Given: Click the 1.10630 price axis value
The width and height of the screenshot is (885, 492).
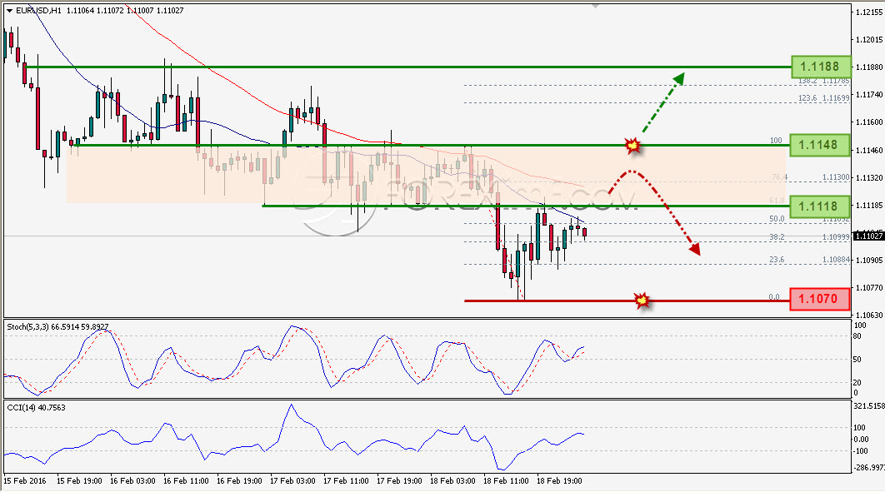Looking at the screenshot, I should [x=869, y=316].
